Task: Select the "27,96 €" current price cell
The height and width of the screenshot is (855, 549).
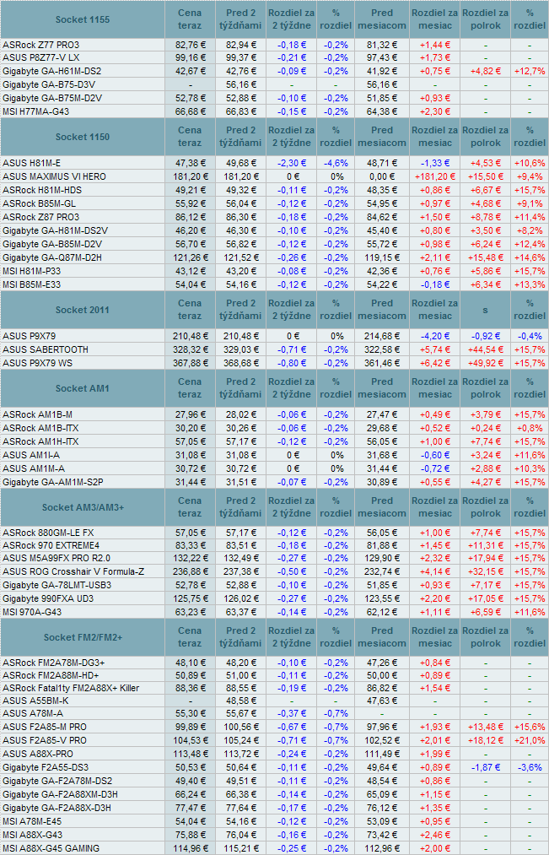Action: (190, 414)
